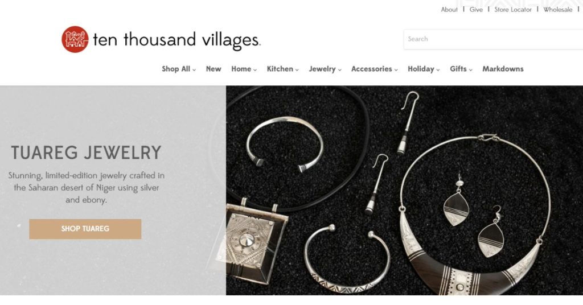
Task: Open the Store Locator link
Action: [x=513, y=10]
